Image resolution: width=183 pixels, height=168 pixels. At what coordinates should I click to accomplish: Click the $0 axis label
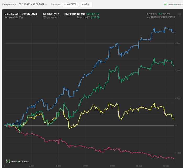176,125
